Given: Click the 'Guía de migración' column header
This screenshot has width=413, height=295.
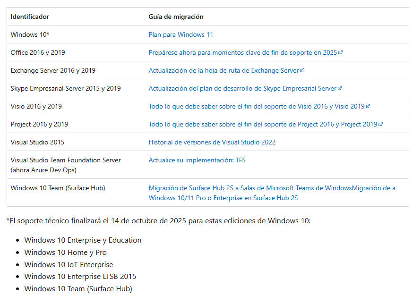Looking at the screenshot, I should [176, 17].
